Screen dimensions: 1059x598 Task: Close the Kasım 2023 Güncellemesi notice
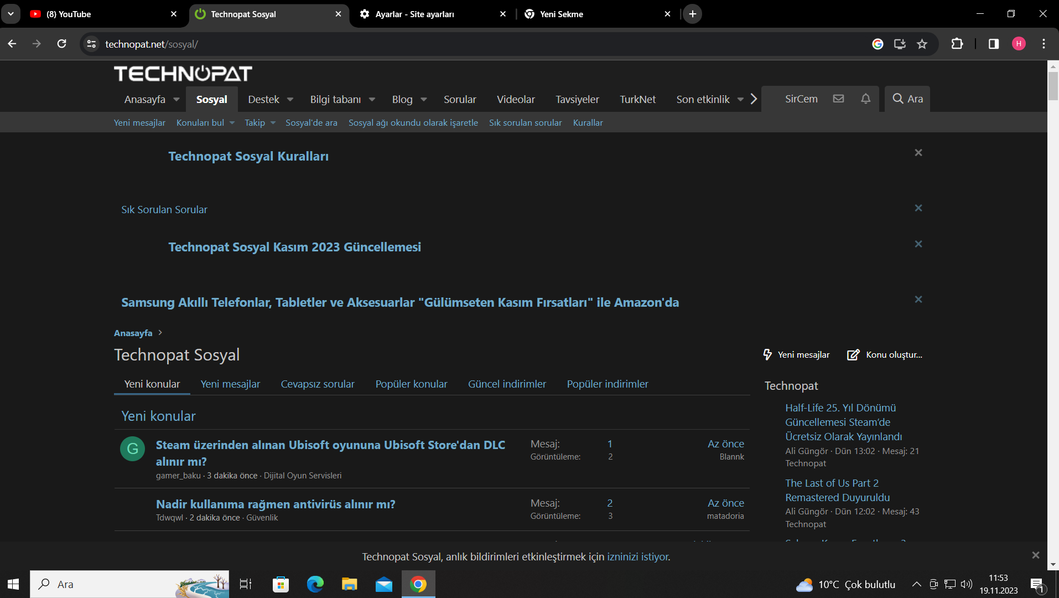918,244
